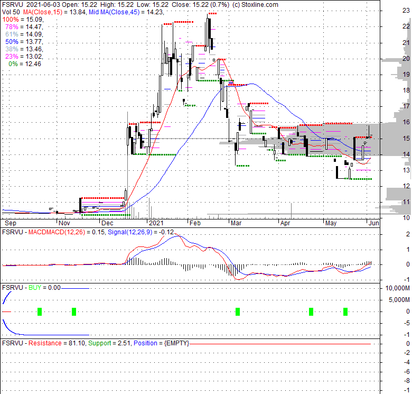The height and width of the screenshot is (394, 412).
Task: Click the 'Jun' date axis label
Action: pyautogui.click(x=374, y=223)
